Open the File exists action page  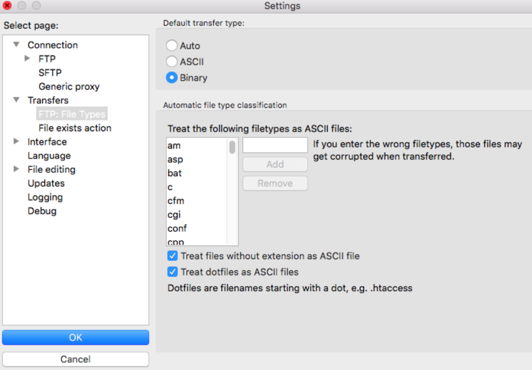point(75,128)
